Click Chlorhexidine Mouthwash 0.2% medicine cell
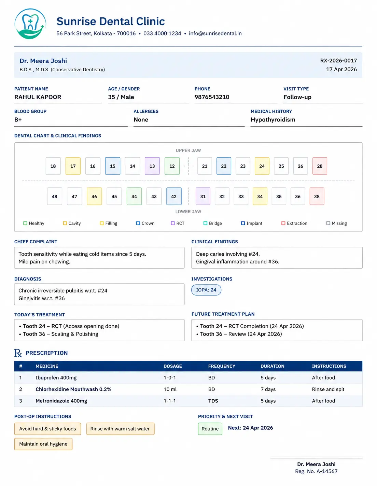 coord(73,389)
